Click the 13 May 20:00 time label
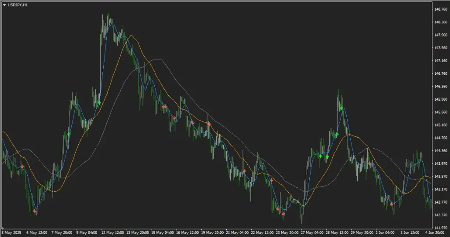 (138, 233)
